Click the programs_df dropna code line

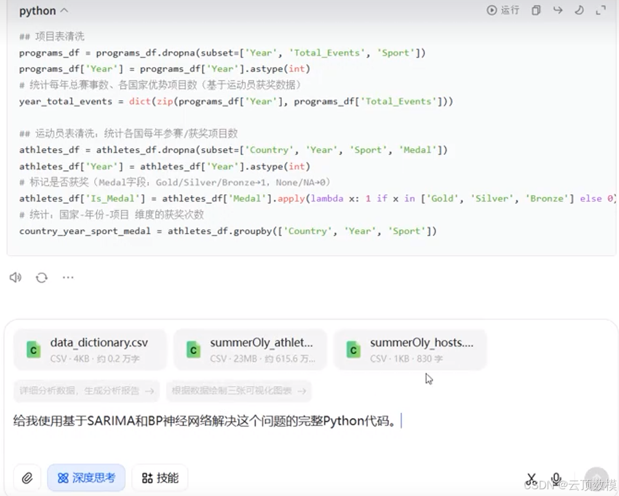[223, 53]
